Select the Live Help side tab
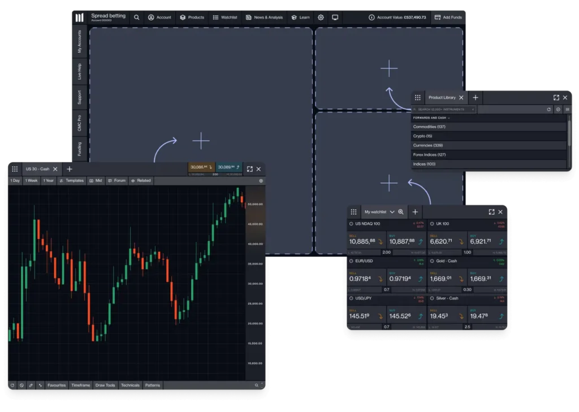The height and width of the screenshot is (412, 579). tap(79, 72)
